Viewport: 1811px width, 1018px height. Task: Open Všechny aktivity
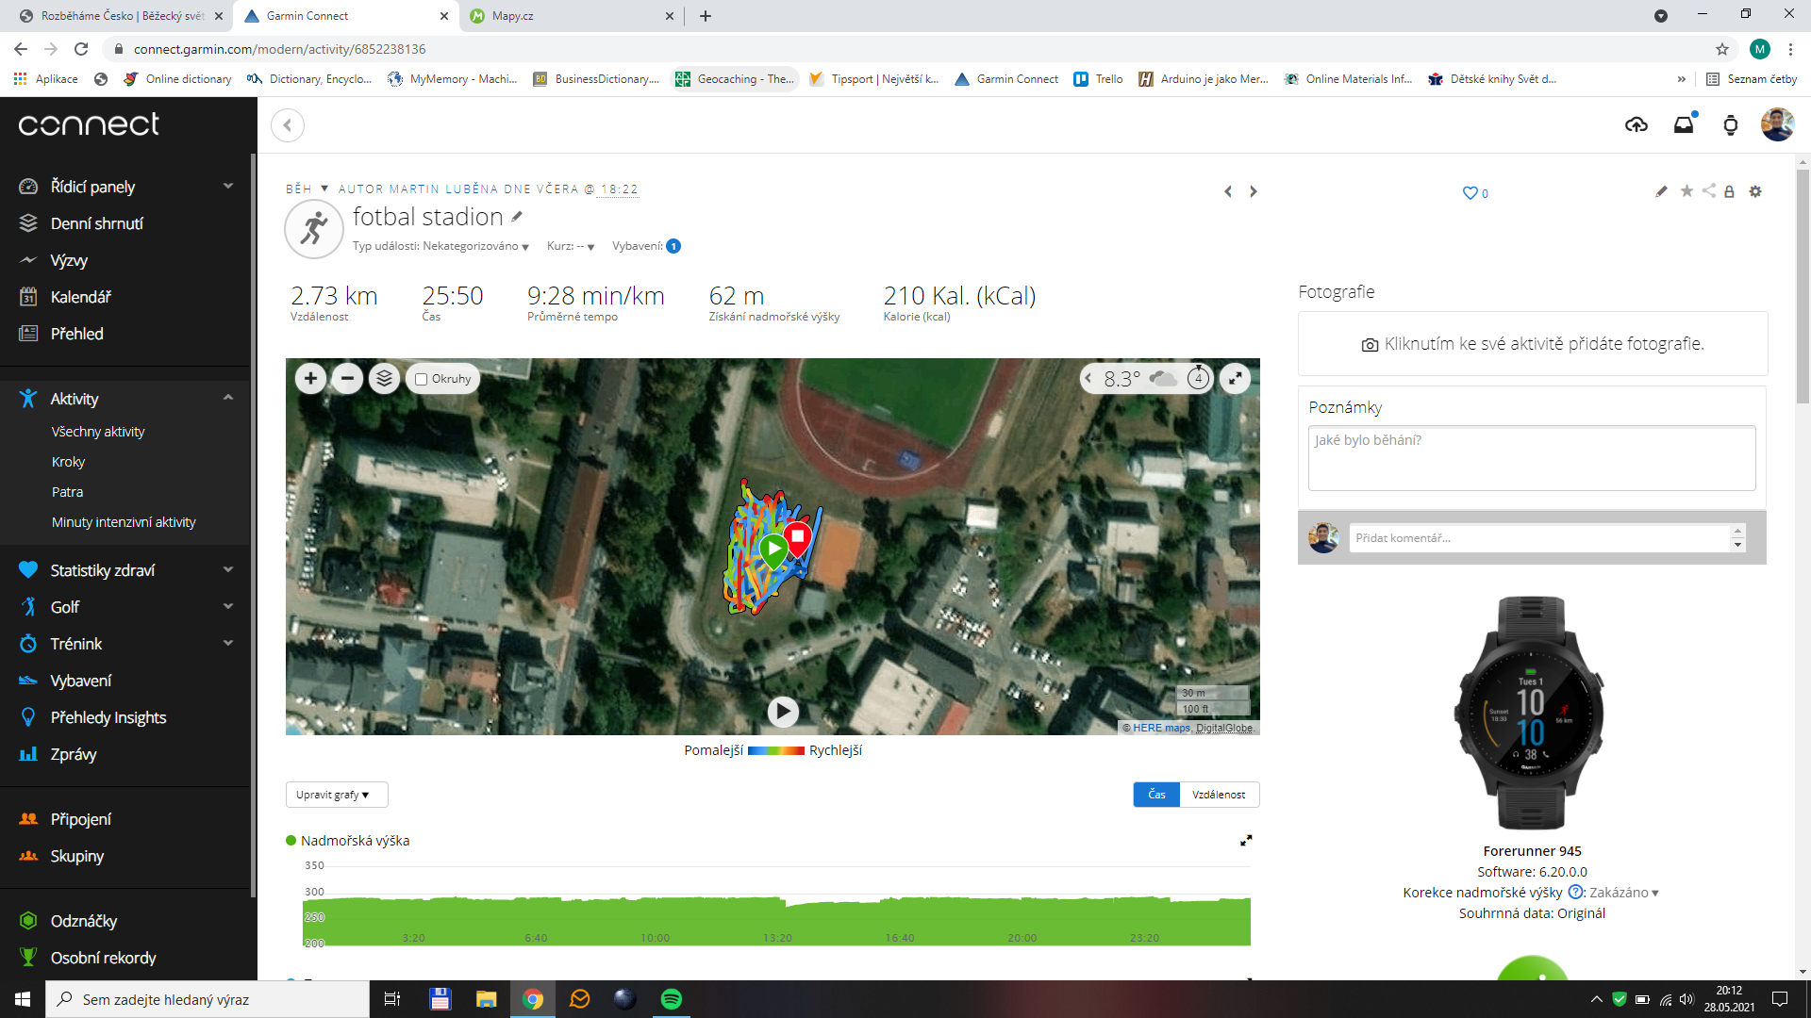tap(98, 432)
